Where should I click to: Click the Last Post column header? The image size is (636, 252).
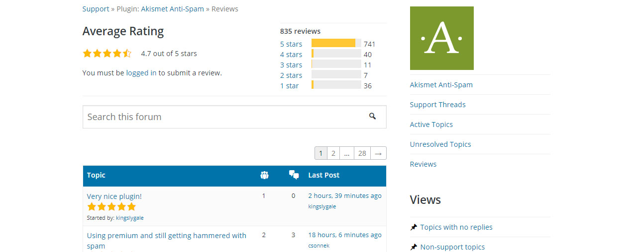(x=324, y=175)
